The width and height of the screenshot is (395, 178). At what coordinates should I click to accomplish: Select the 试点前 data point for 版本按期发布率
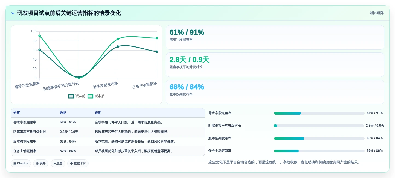coord(118,46)
